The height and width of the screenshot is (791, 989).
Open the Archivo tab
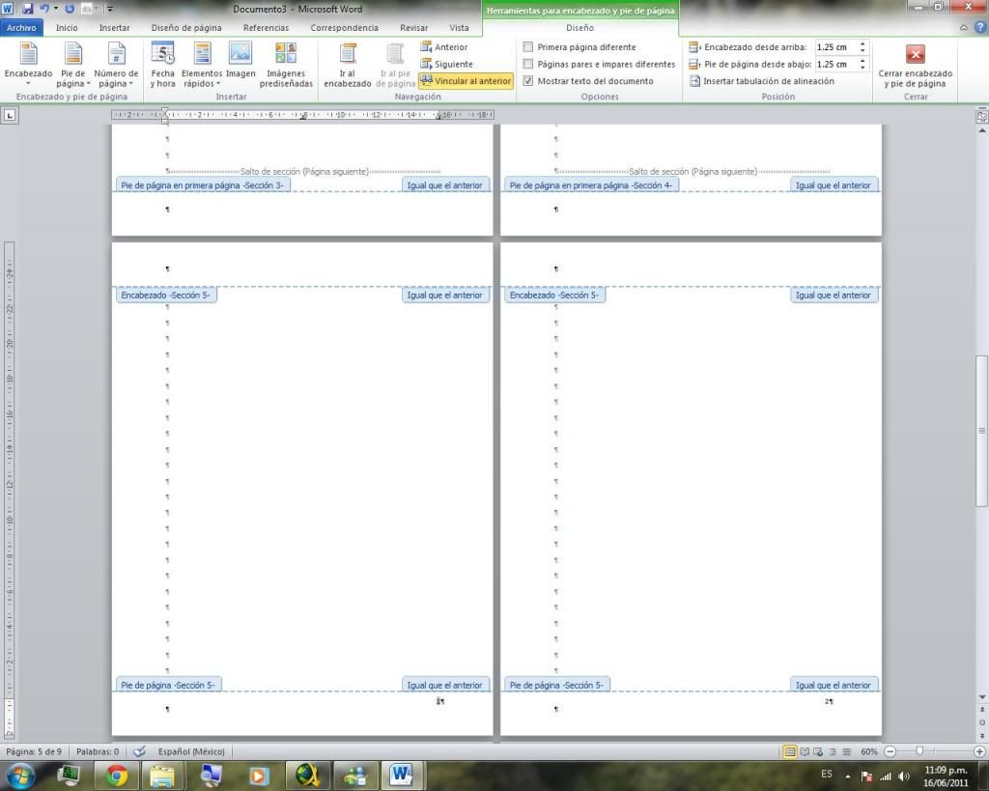point(21,28)
